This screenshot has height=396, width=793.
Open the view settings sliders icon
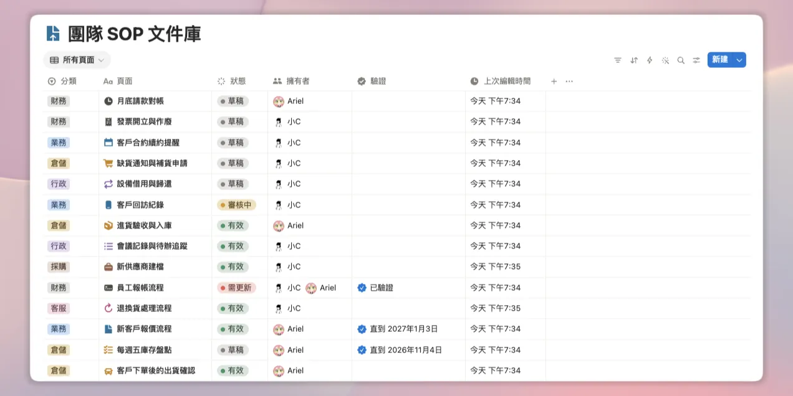pyautogui.click(x=696, y=60)
